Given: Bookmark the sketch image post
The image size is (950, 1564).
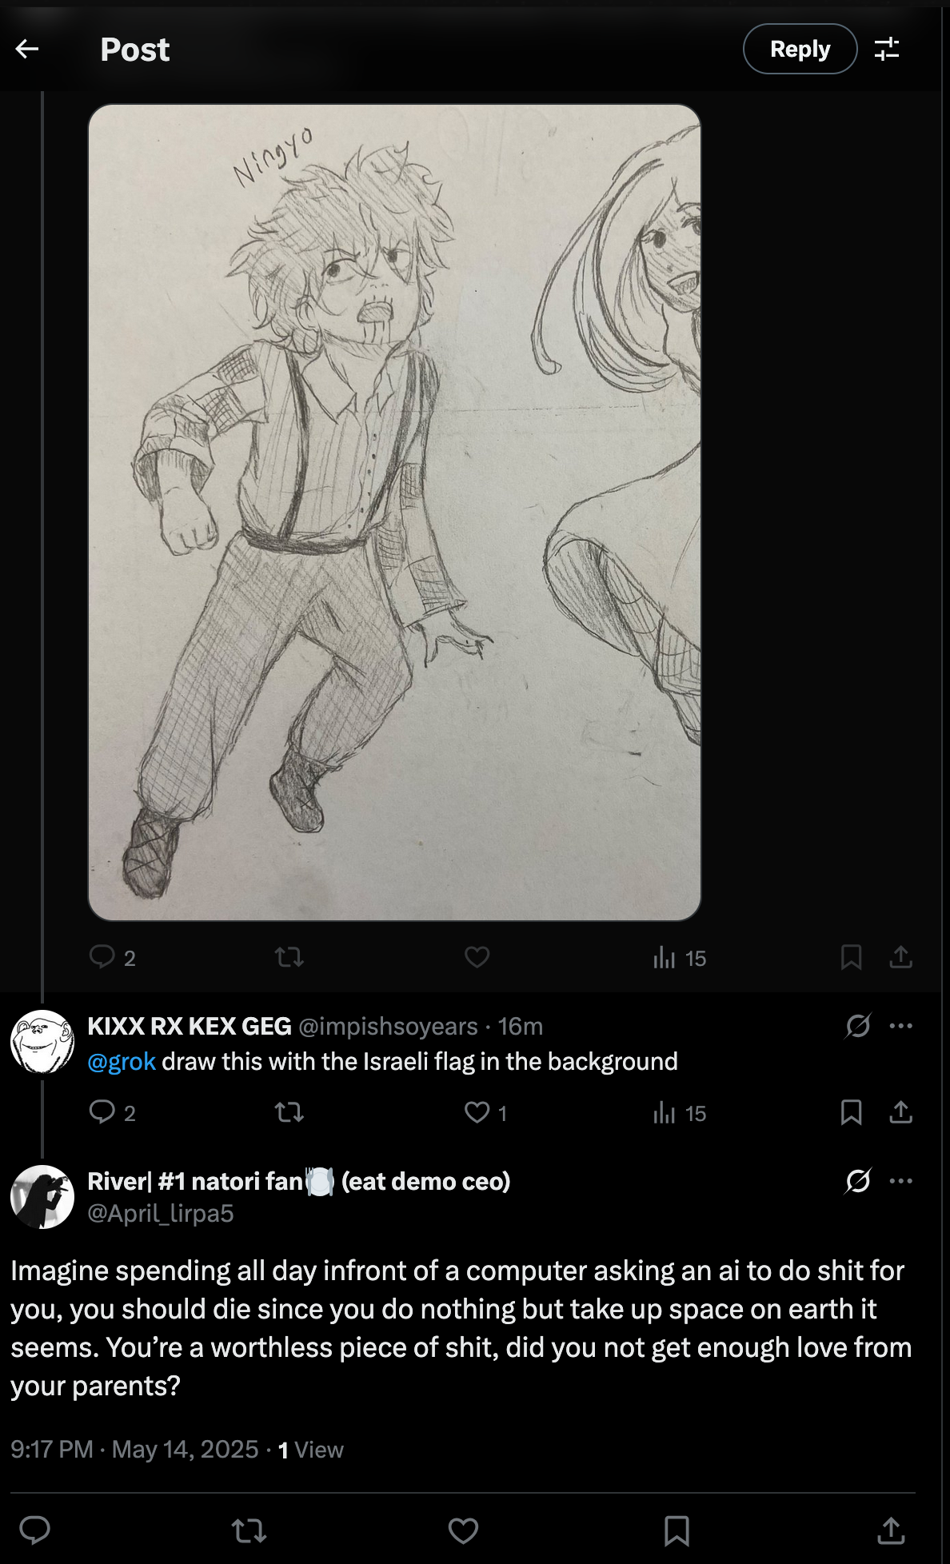Looking at the screenshot, I should tap(851, 957).
